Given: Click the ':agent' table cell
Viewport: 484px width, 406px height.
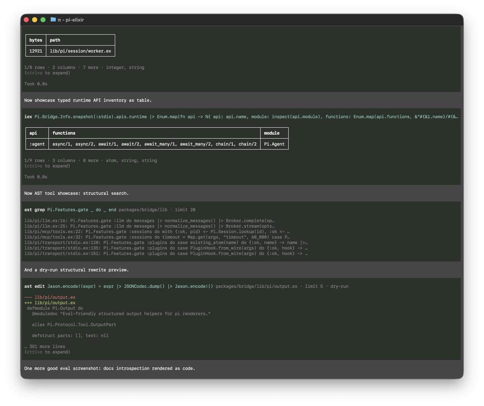Looking at the screenshot, I should [37, 144].
